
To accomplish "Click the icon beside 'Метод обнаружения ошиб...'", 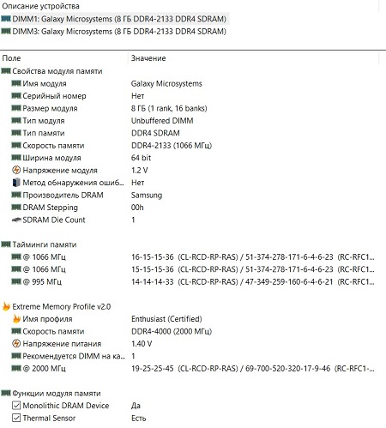I will click(16, 183).
